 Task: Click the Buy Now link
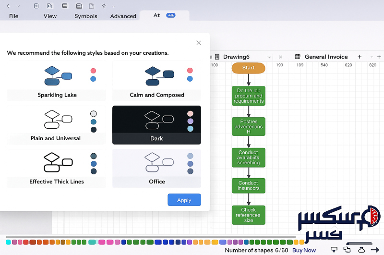point(304,250)
